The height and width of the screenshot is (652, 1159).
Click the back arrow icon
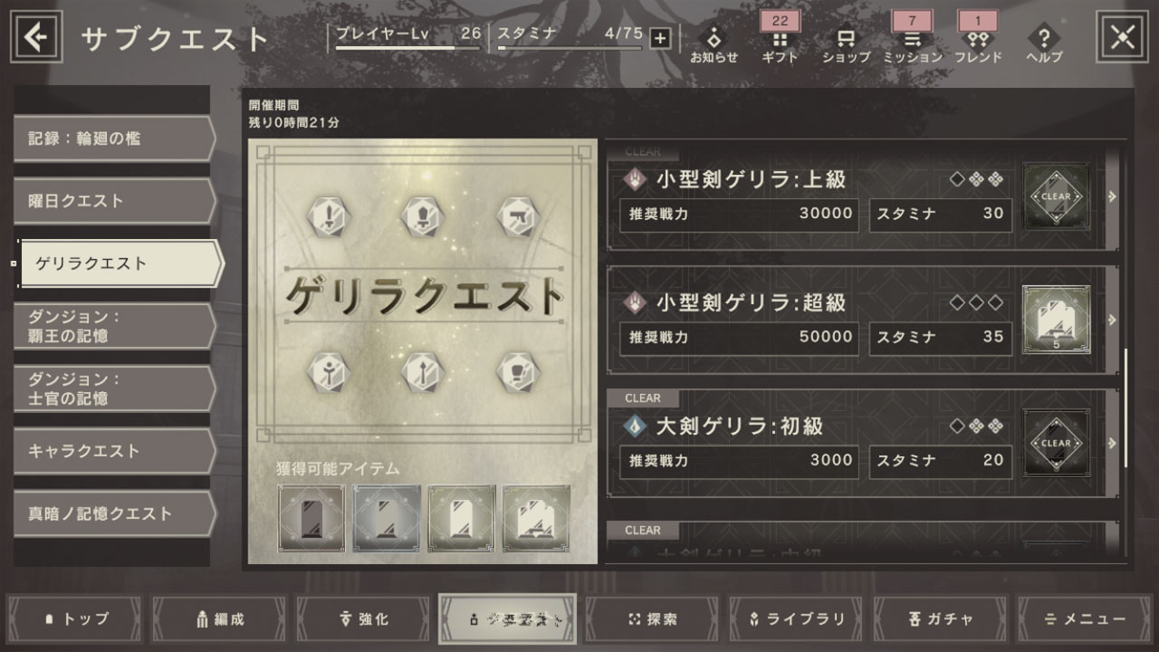36,36
